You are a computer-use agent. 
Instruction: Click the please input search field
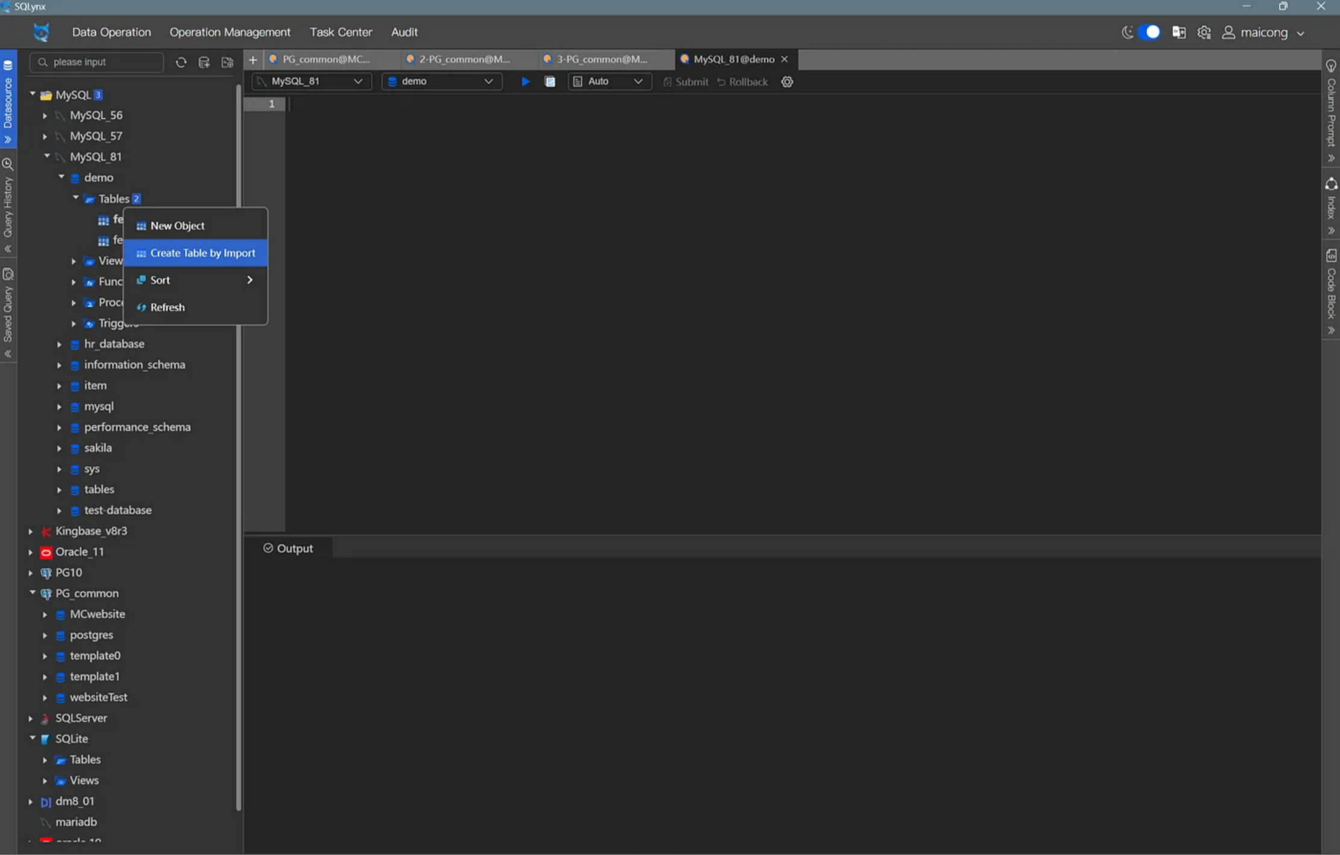pyautogui.click(x=96, y=62)
